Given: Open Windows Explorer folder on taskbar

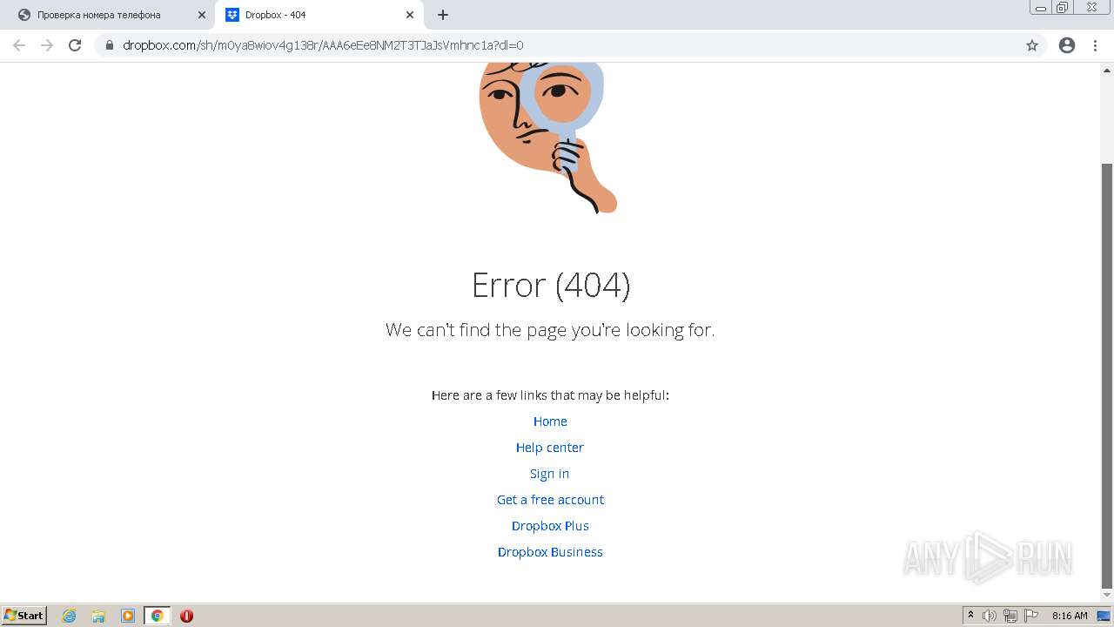Looking at the screenshot, I should (98, 616).
